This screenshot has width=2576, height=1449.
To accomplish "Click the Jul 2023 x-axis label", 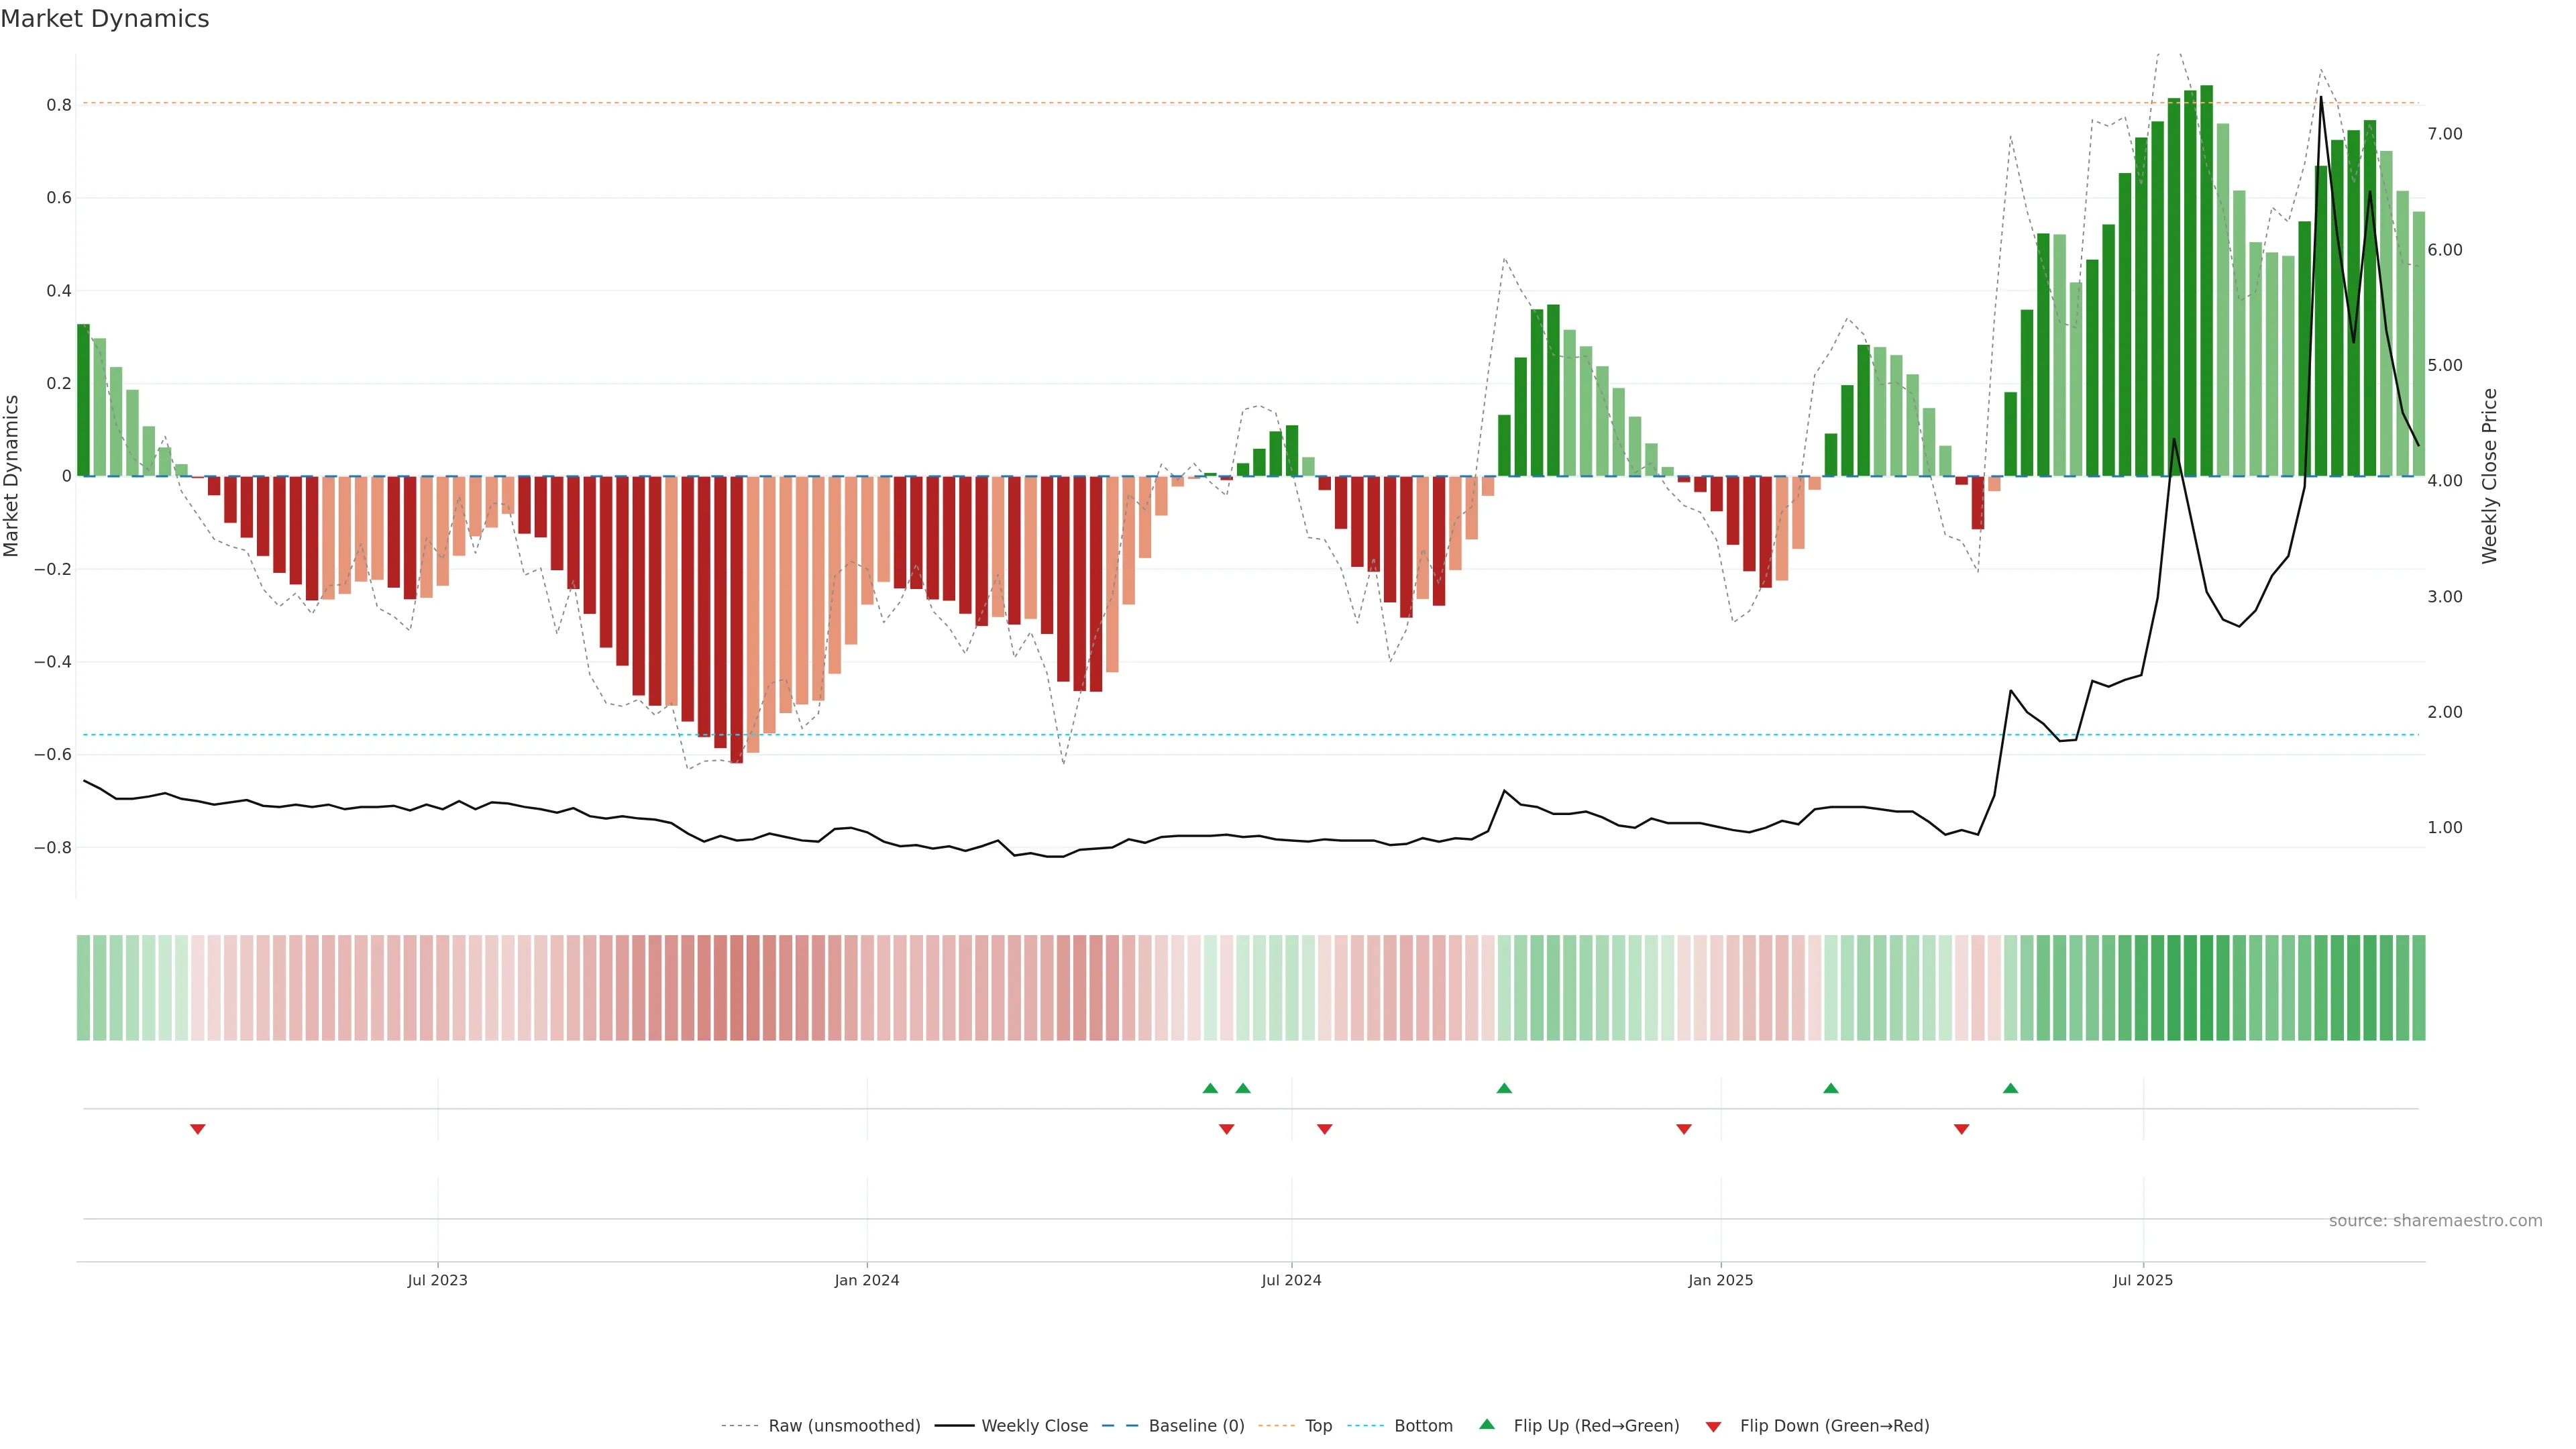I will [437, 1280].
